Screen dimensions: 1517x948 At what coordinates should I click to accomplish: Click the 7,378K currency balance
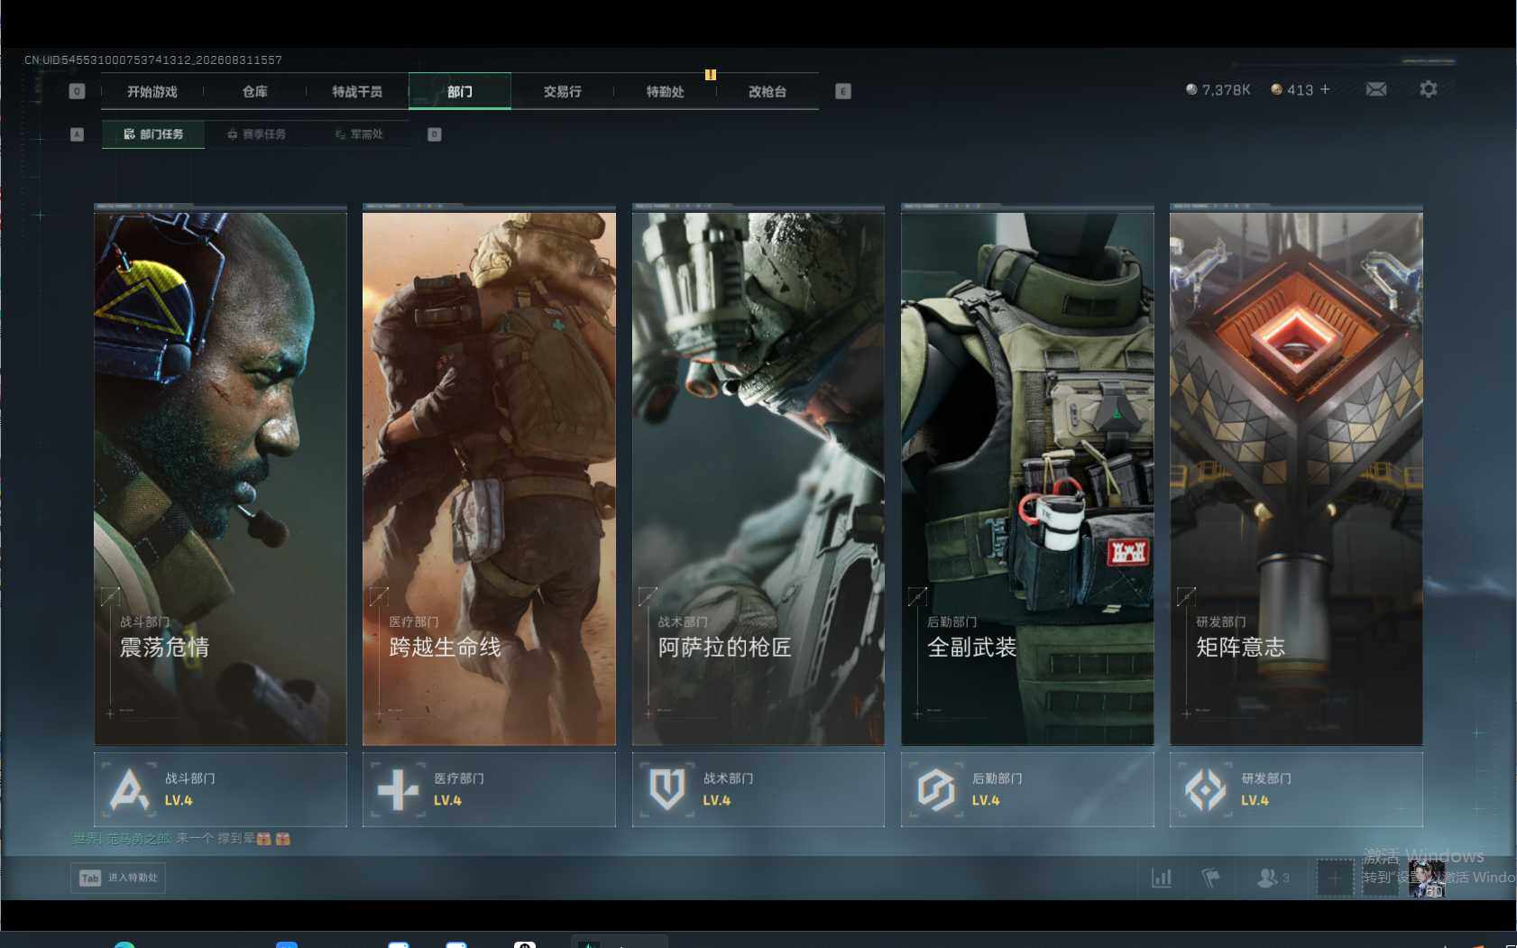tap(1218, 90)
